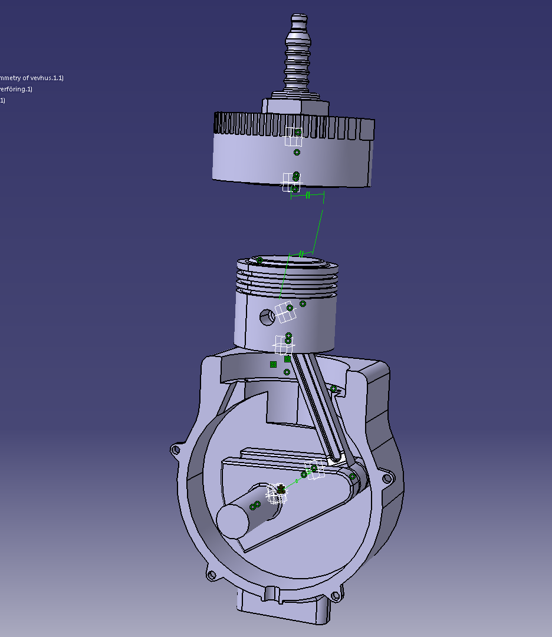Click the crankcase left mounting hole
The height and width of the screenshot is (637, 552).
click(x=176, y=450)
